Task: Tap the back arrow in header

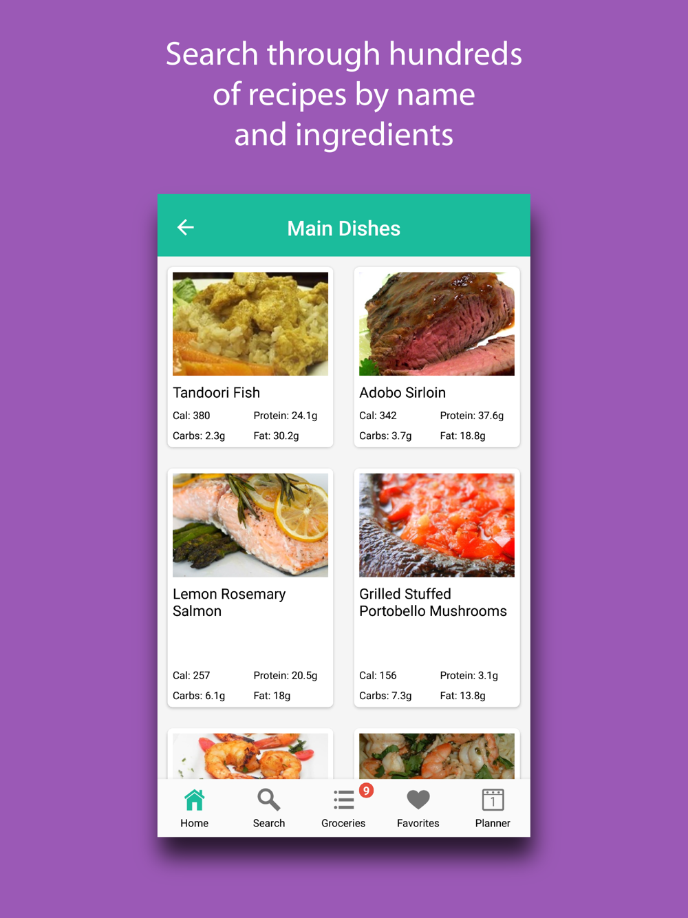Action: click(x=186, y=227)
